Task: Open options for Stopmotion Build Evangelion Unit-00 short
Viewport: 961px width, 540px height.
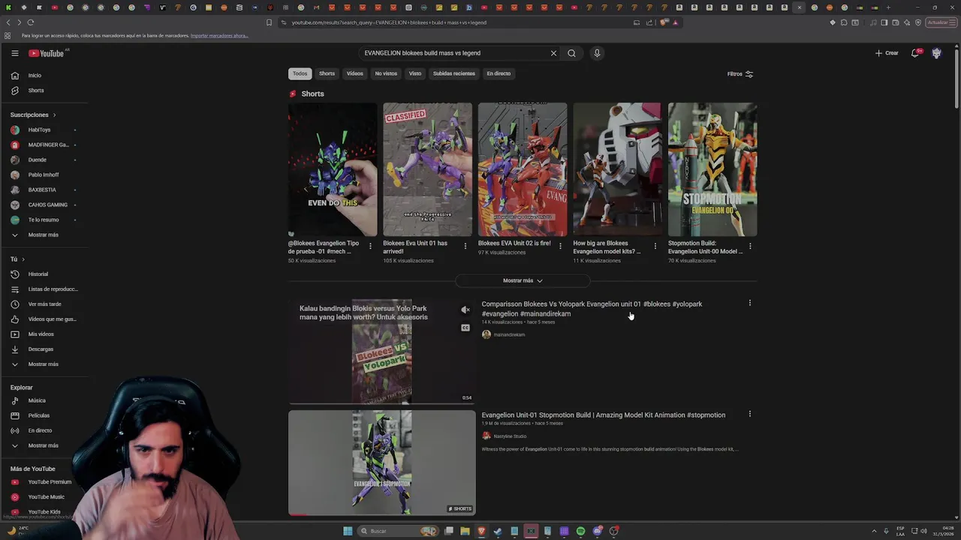Action: [750, 246]
